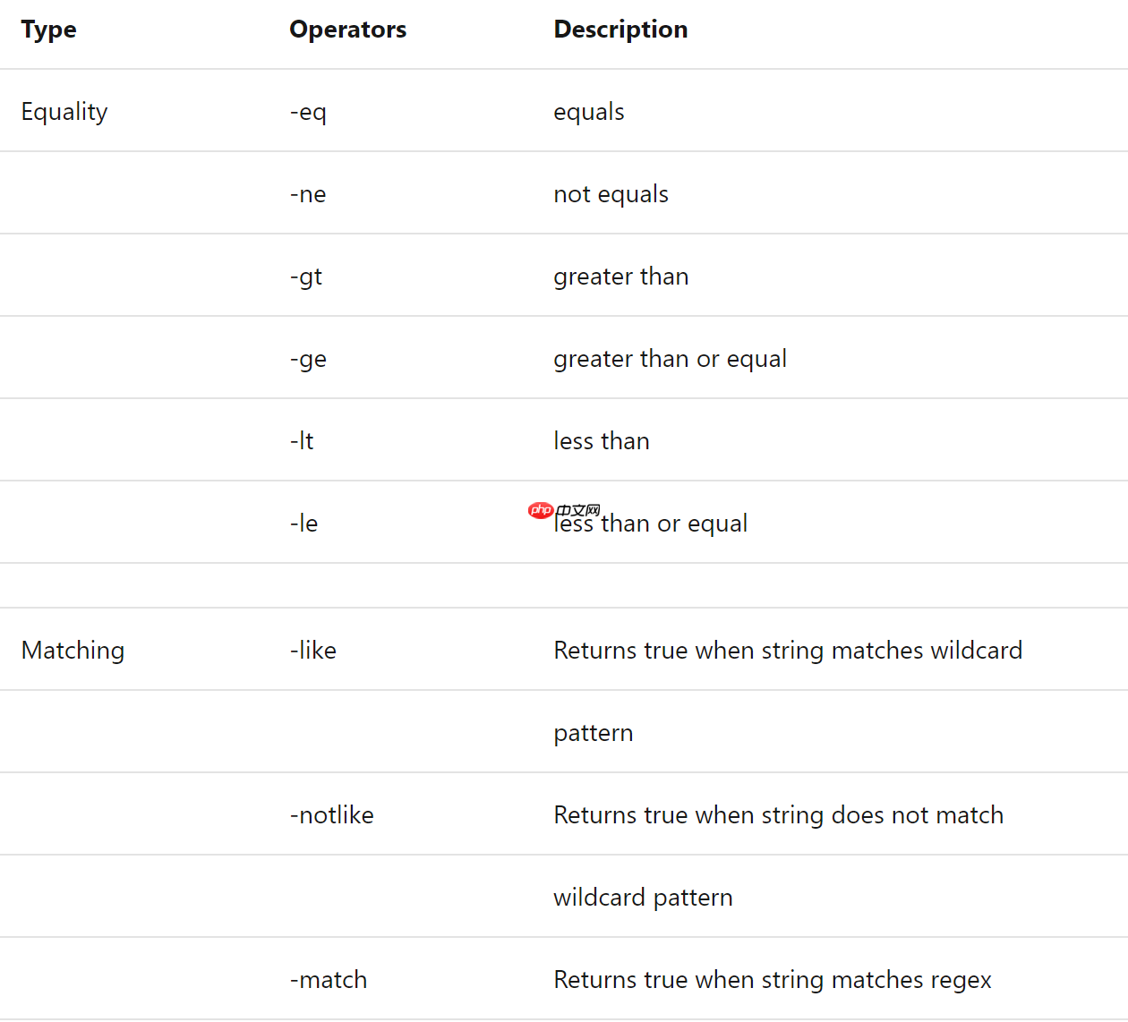Viewport: 1128px width, 1022px height.
Task: Click the Description column header
Action: [620, 30]
